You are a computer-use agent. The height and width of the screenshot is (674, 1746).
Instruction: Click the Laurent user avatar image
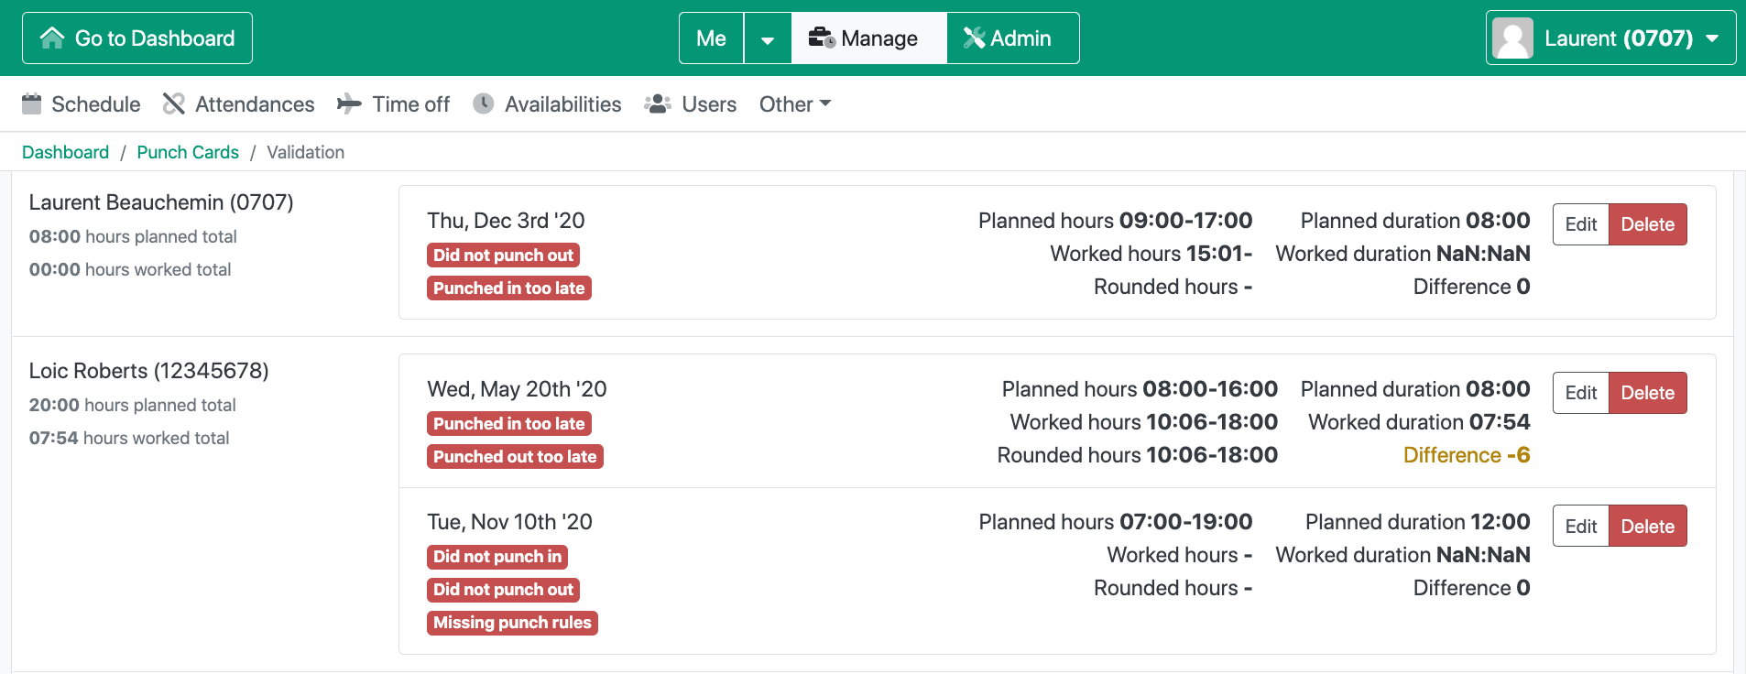[1512, 38]
